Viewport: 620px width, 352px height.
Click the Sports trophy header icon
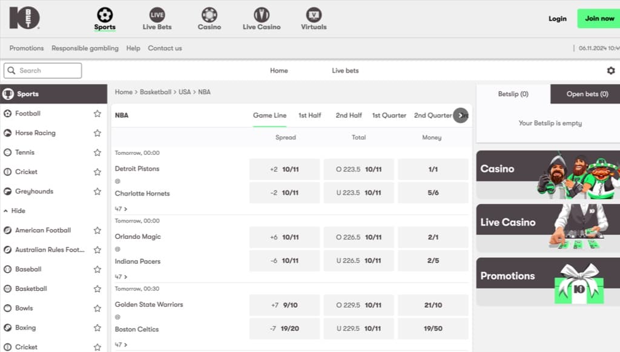point(8,94)
